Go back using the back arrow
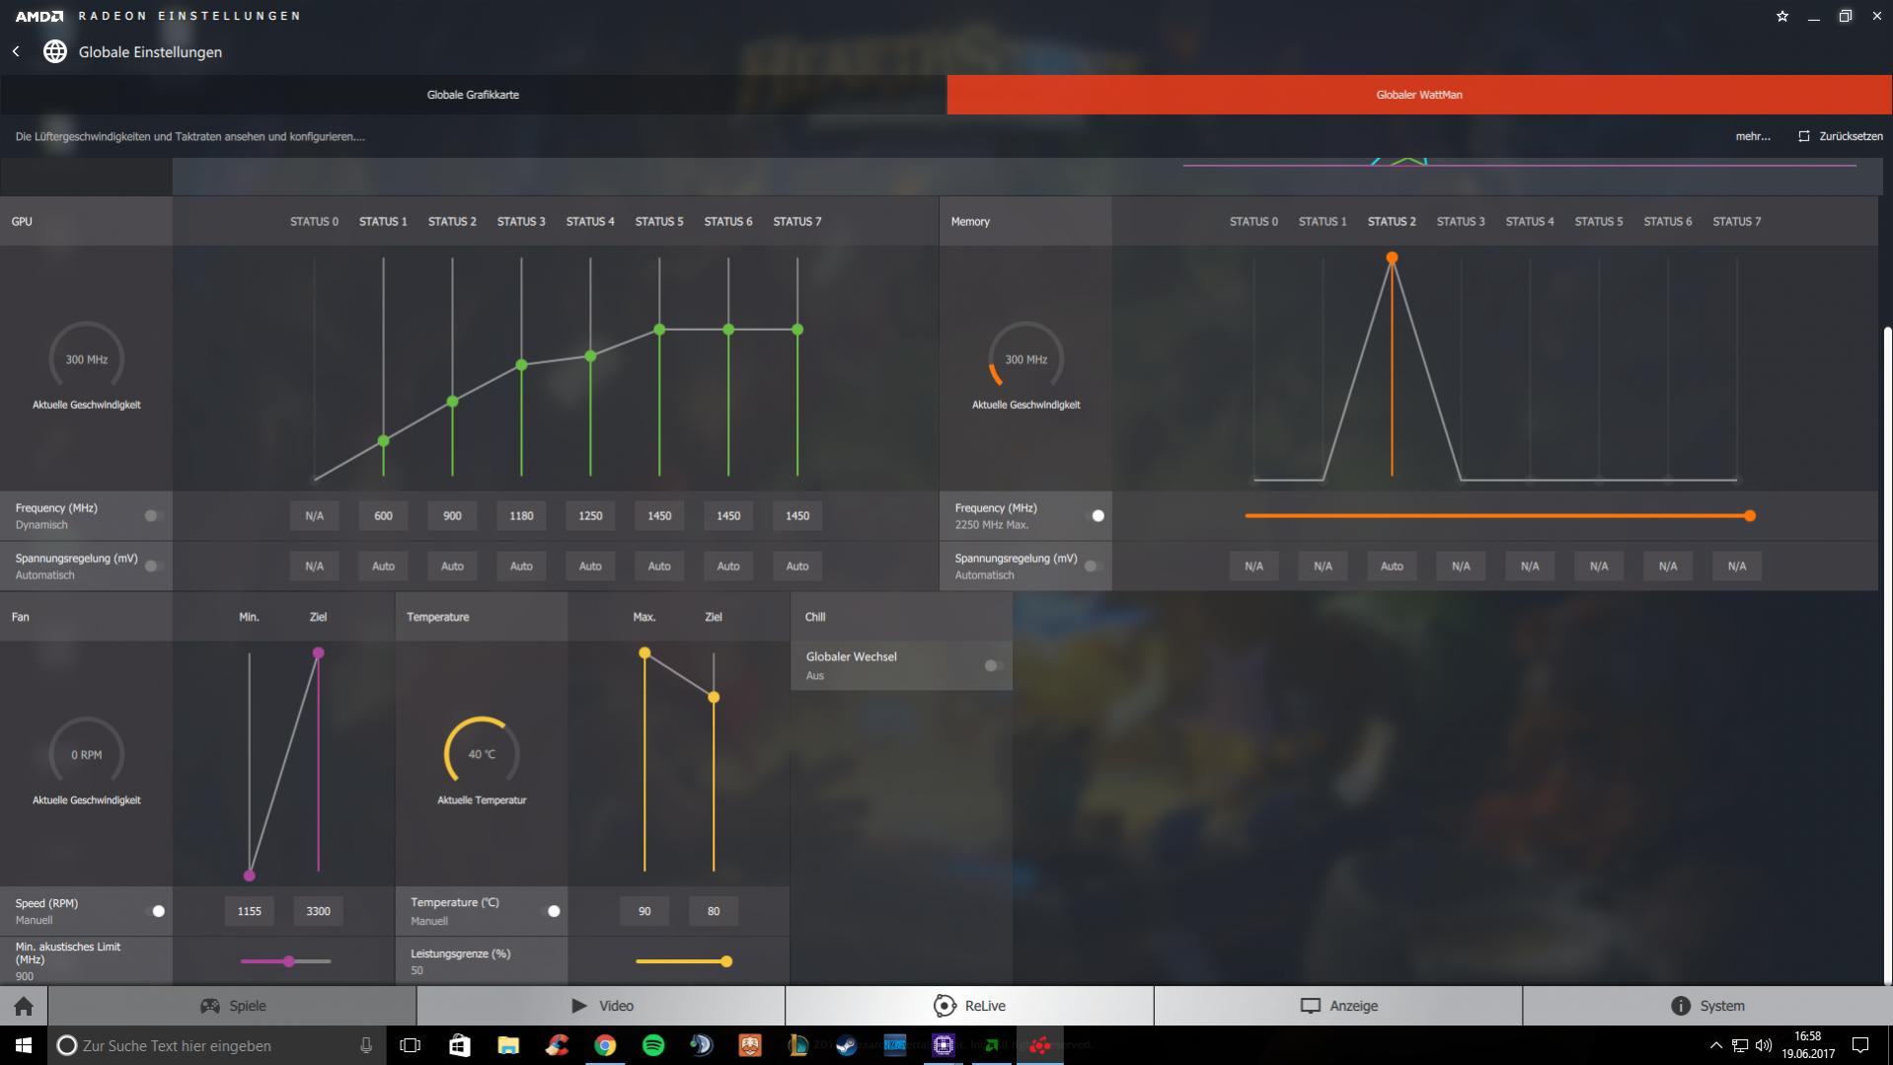The width and height of the screenshot is (1893, 1065). 16,51
